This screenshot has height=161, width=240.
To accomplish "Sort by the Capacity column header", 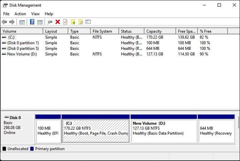I will tap(154, 31).
